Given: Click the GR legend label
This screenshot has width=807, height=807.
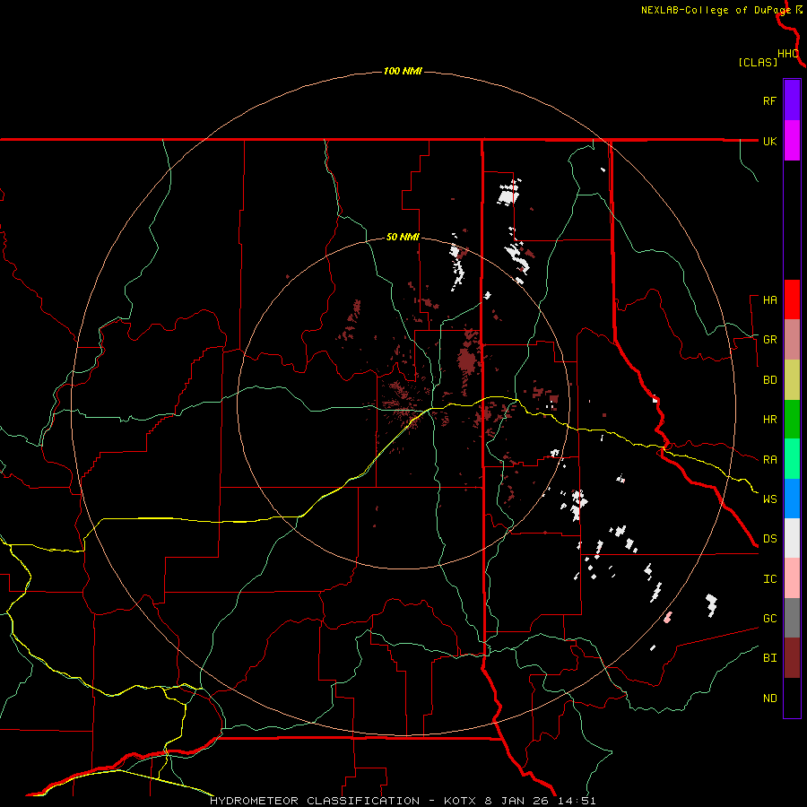Looking at the screenshot, I should tap(769, 340).
